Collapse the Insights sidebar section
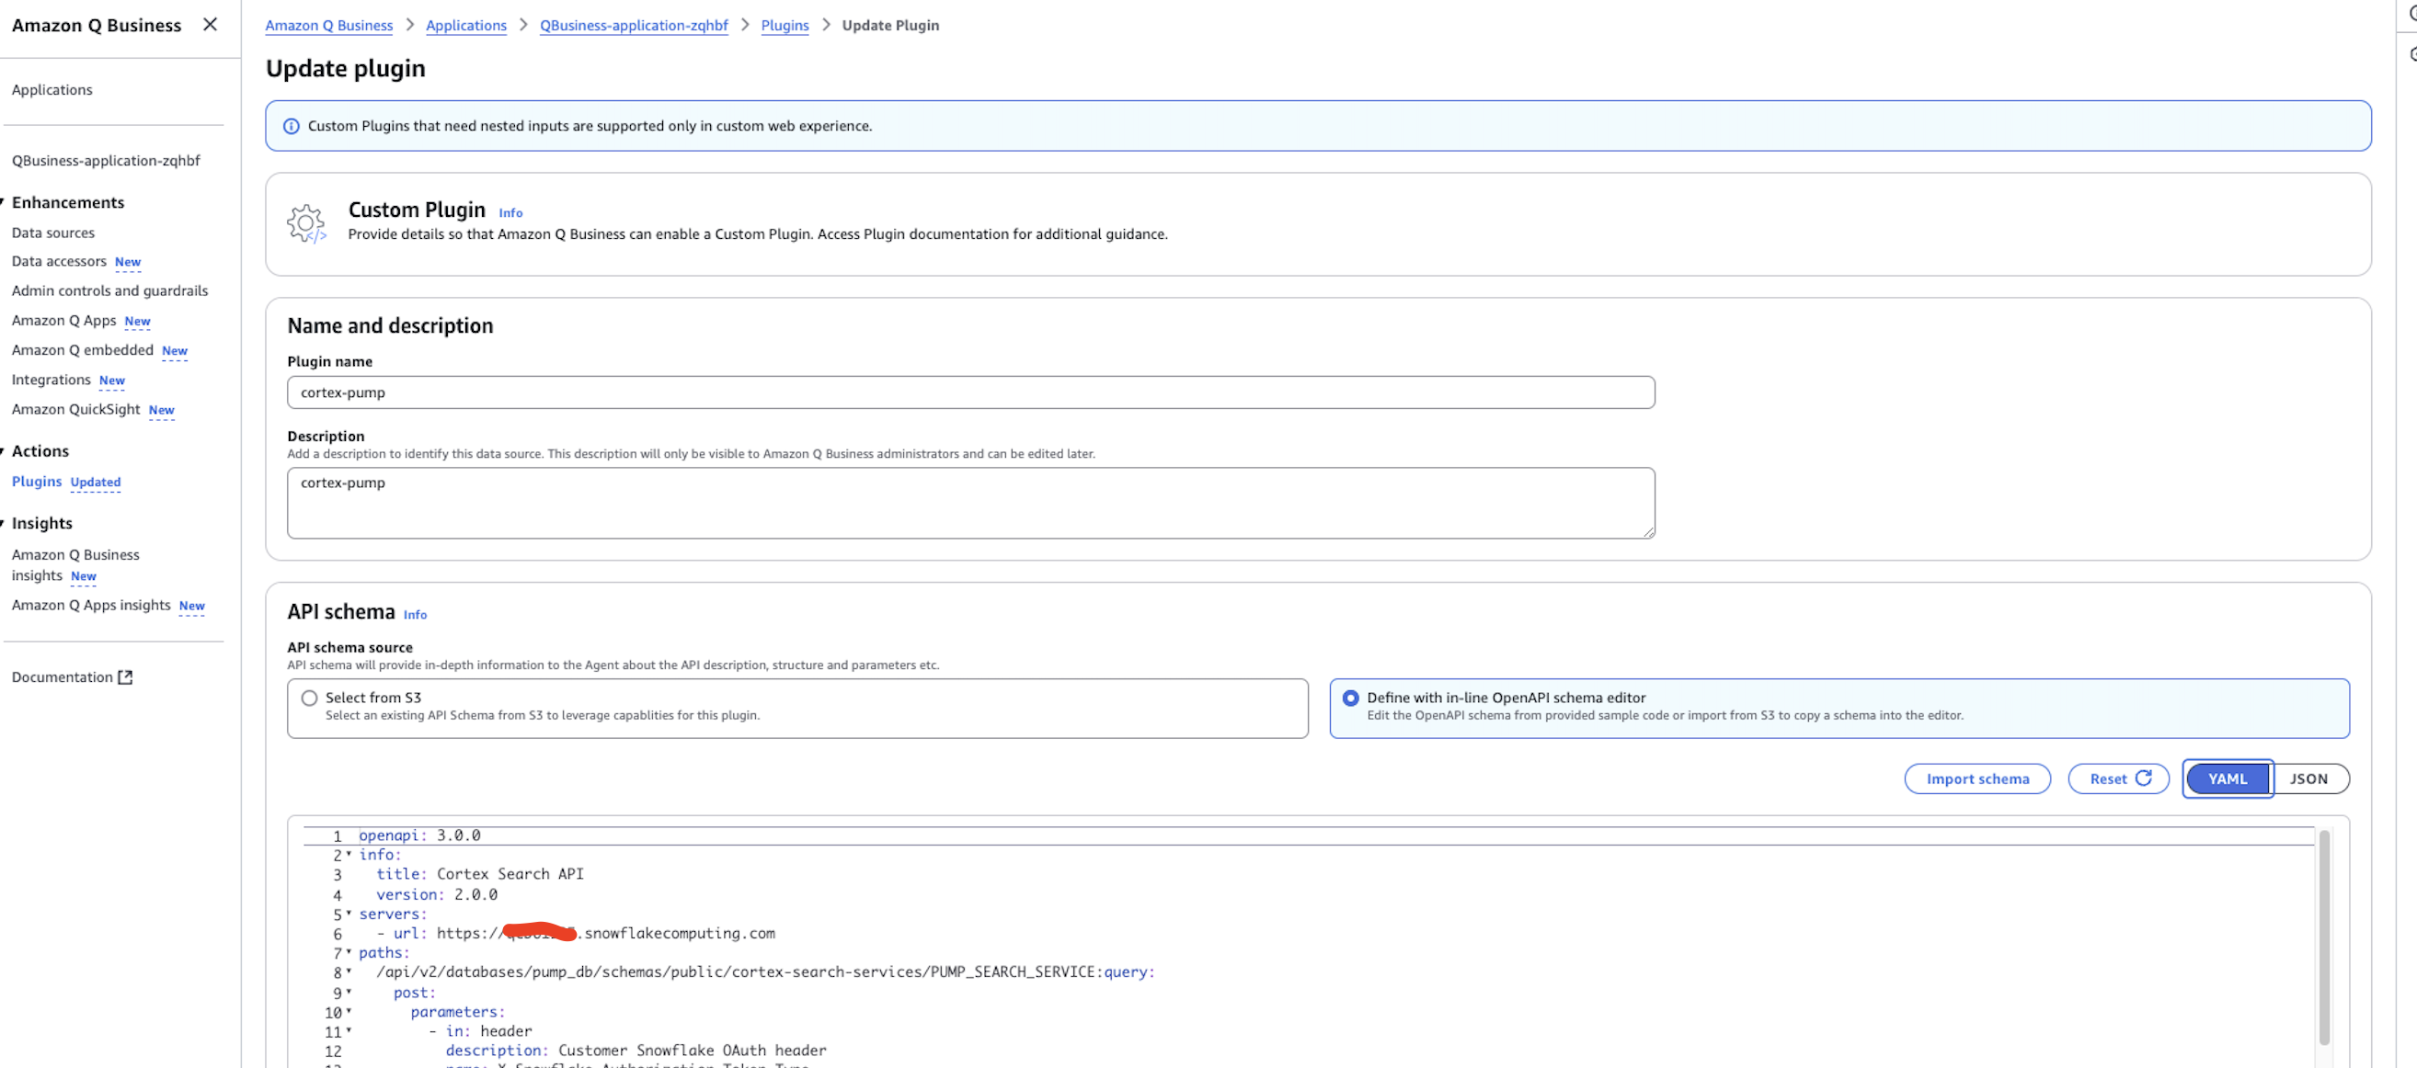2417x1068 pixels. click(3, 523)
